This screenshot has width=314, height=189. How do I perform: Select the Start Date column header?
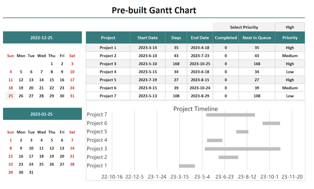tap(147, 38)
